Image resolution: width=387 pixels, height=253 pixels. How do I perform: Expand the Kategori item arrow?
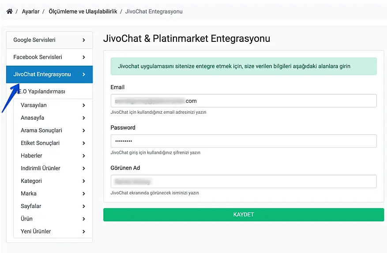coord(84,181)
